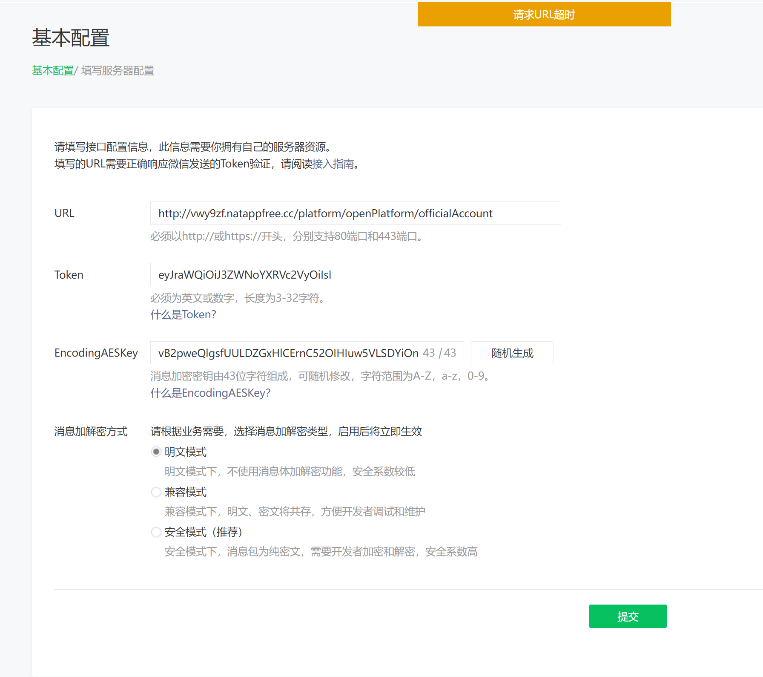The width and height of the screenshot is (763, 677).
Task: Focus the URL input field
Action: [x=356, y=213]
